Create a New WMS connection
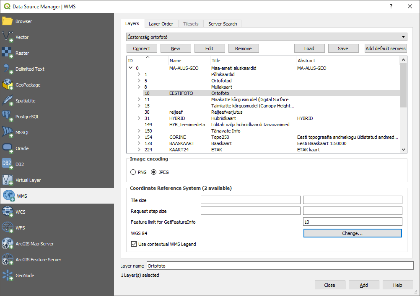420x296 pixels. [176, 48]
